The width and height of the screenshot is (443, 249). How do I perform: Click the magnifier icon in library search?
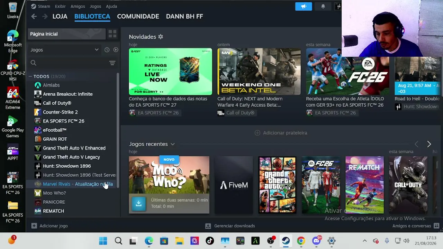click(33, 63)
